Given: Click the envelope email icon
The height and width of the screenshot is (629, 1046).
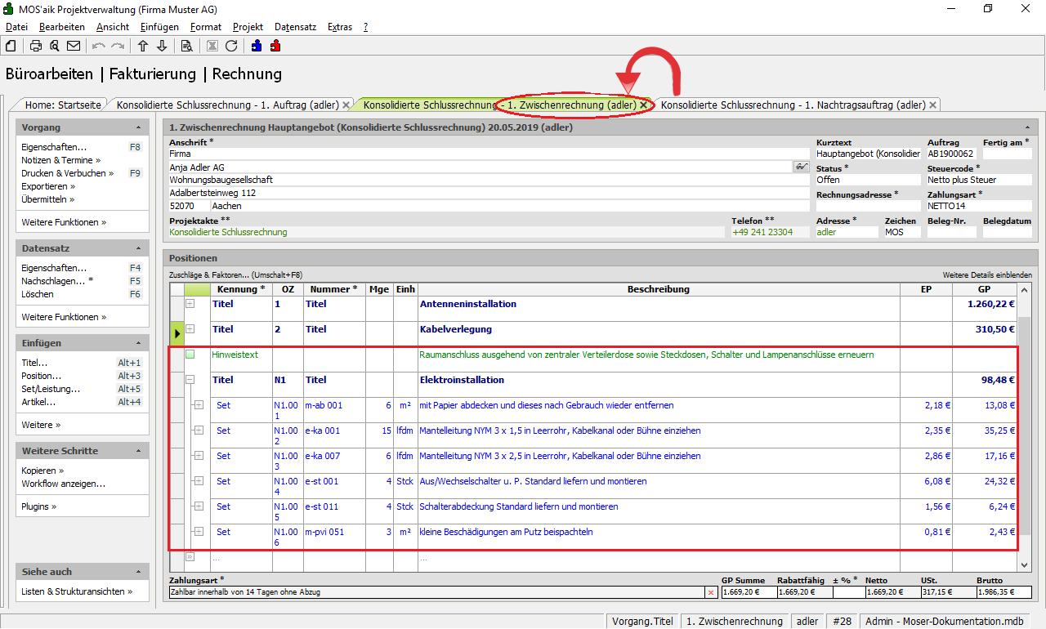Looking at the screenshot, I should pyautogui.click(x=74, y=46).
